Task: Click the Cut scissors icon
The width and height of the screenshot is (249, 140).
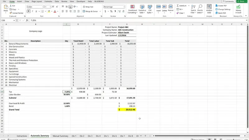Action: click(11, 6)
